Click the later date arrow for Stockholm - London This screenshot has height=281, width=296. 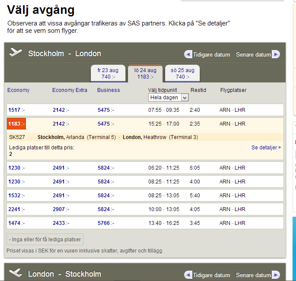276,54
